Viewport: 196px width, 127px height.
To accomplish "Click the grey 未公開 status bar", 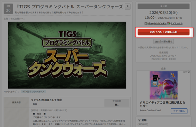I will (x=163, y=6).
